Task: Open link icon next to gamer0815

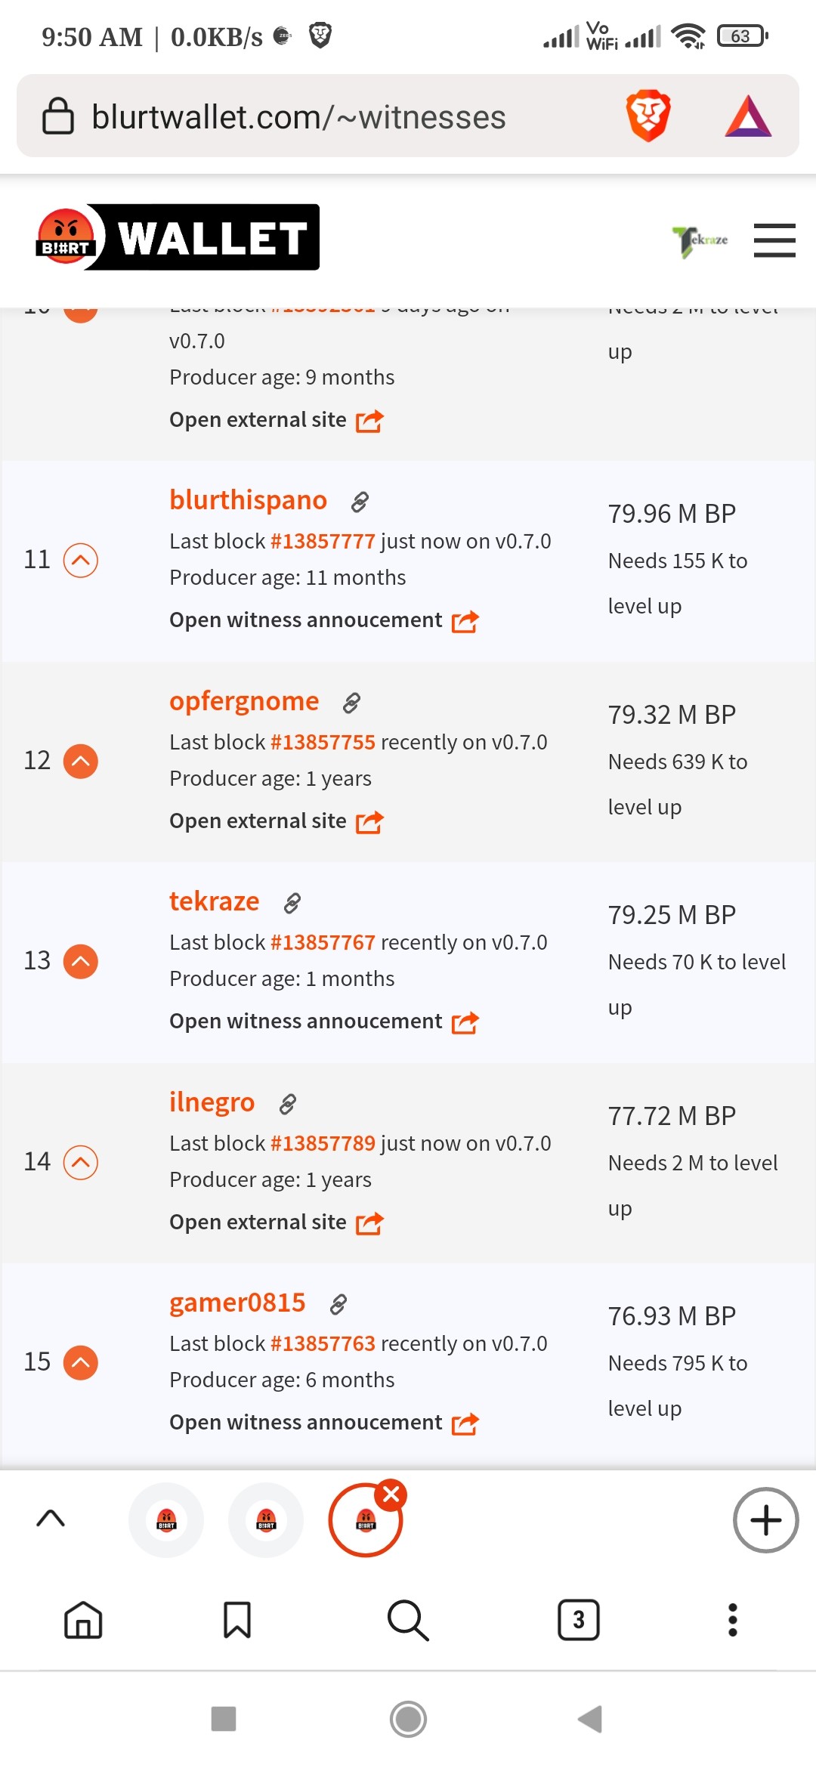Action: click(338, 1304)
